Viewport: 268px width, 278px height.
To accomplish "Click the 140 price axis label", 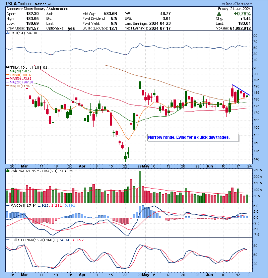I will [x=257, y=159].
